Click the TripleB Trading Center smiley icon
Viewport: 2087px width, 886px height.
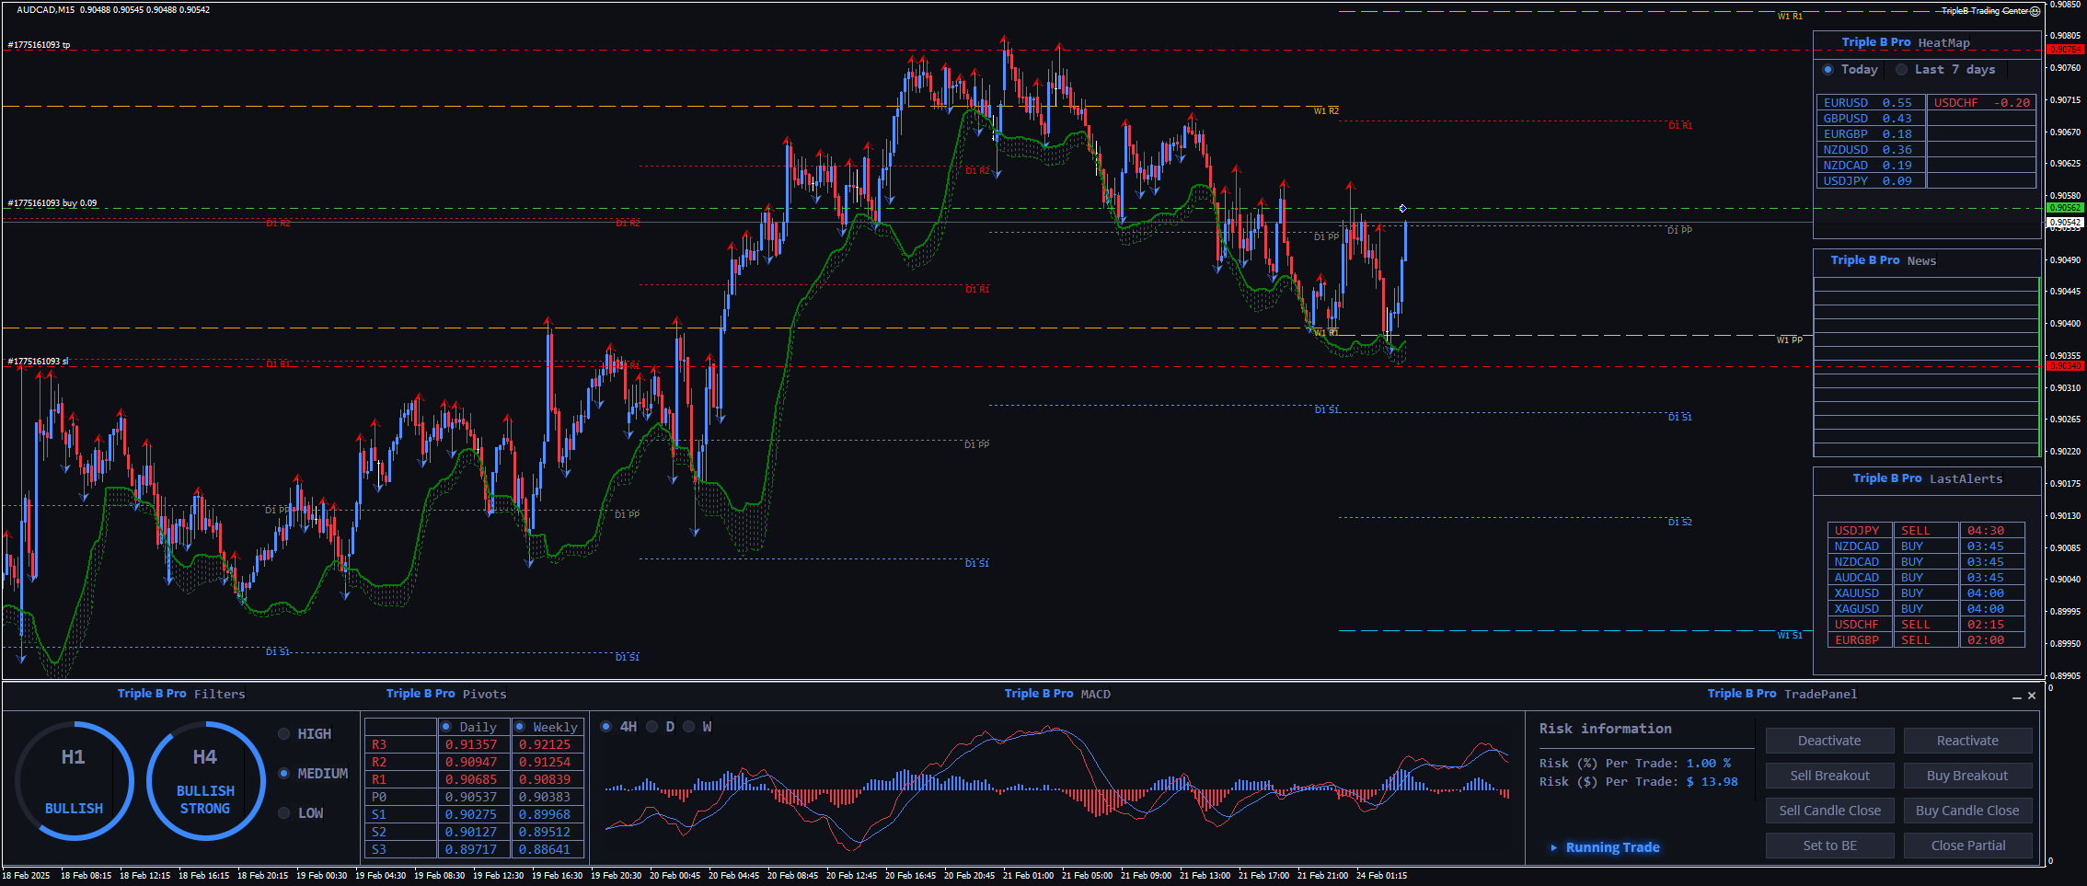click(2035, 11)
